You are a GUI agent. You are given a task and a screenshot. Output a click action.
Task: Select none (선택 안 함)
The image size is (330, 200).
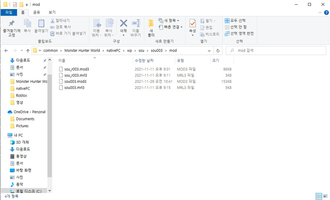pos(236,27)
